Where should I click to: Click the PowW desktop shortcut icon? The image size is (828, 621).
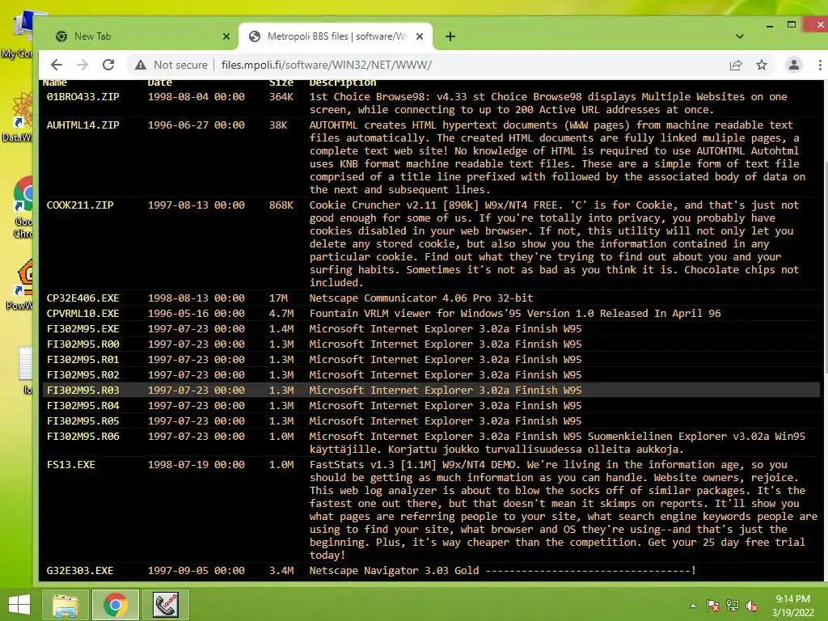click(21, 284)
